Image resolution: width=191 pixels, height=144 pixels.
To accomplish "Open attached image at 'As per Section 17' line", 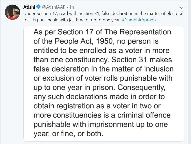I will pyautogui.click(x=102, y=32).
